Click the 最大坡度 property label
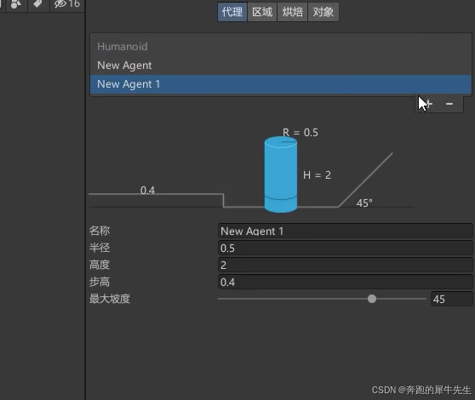Image resolution: width=475 pixels, height=400 pixels. pyautogui.click(x=110, y=299)
